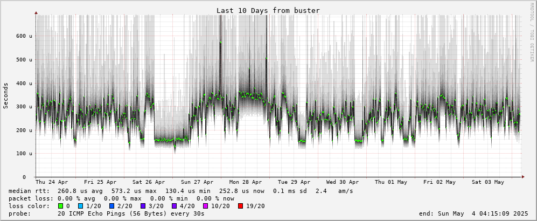
Task: Click the '252.8 us now' value
Action: coord(242,191)
